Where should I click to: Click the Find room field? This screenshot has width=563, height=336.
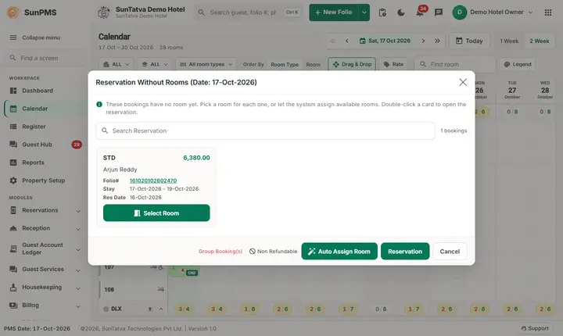[x=454, y=64]
